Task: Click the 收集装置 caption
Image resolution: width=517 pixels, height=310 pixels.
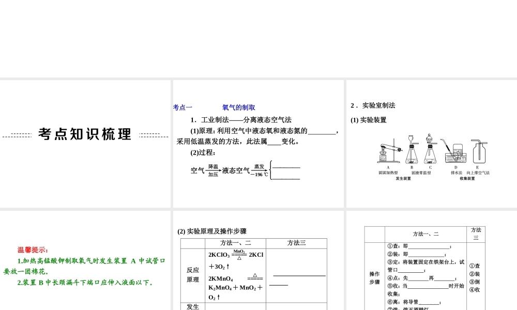Action: 467,179
